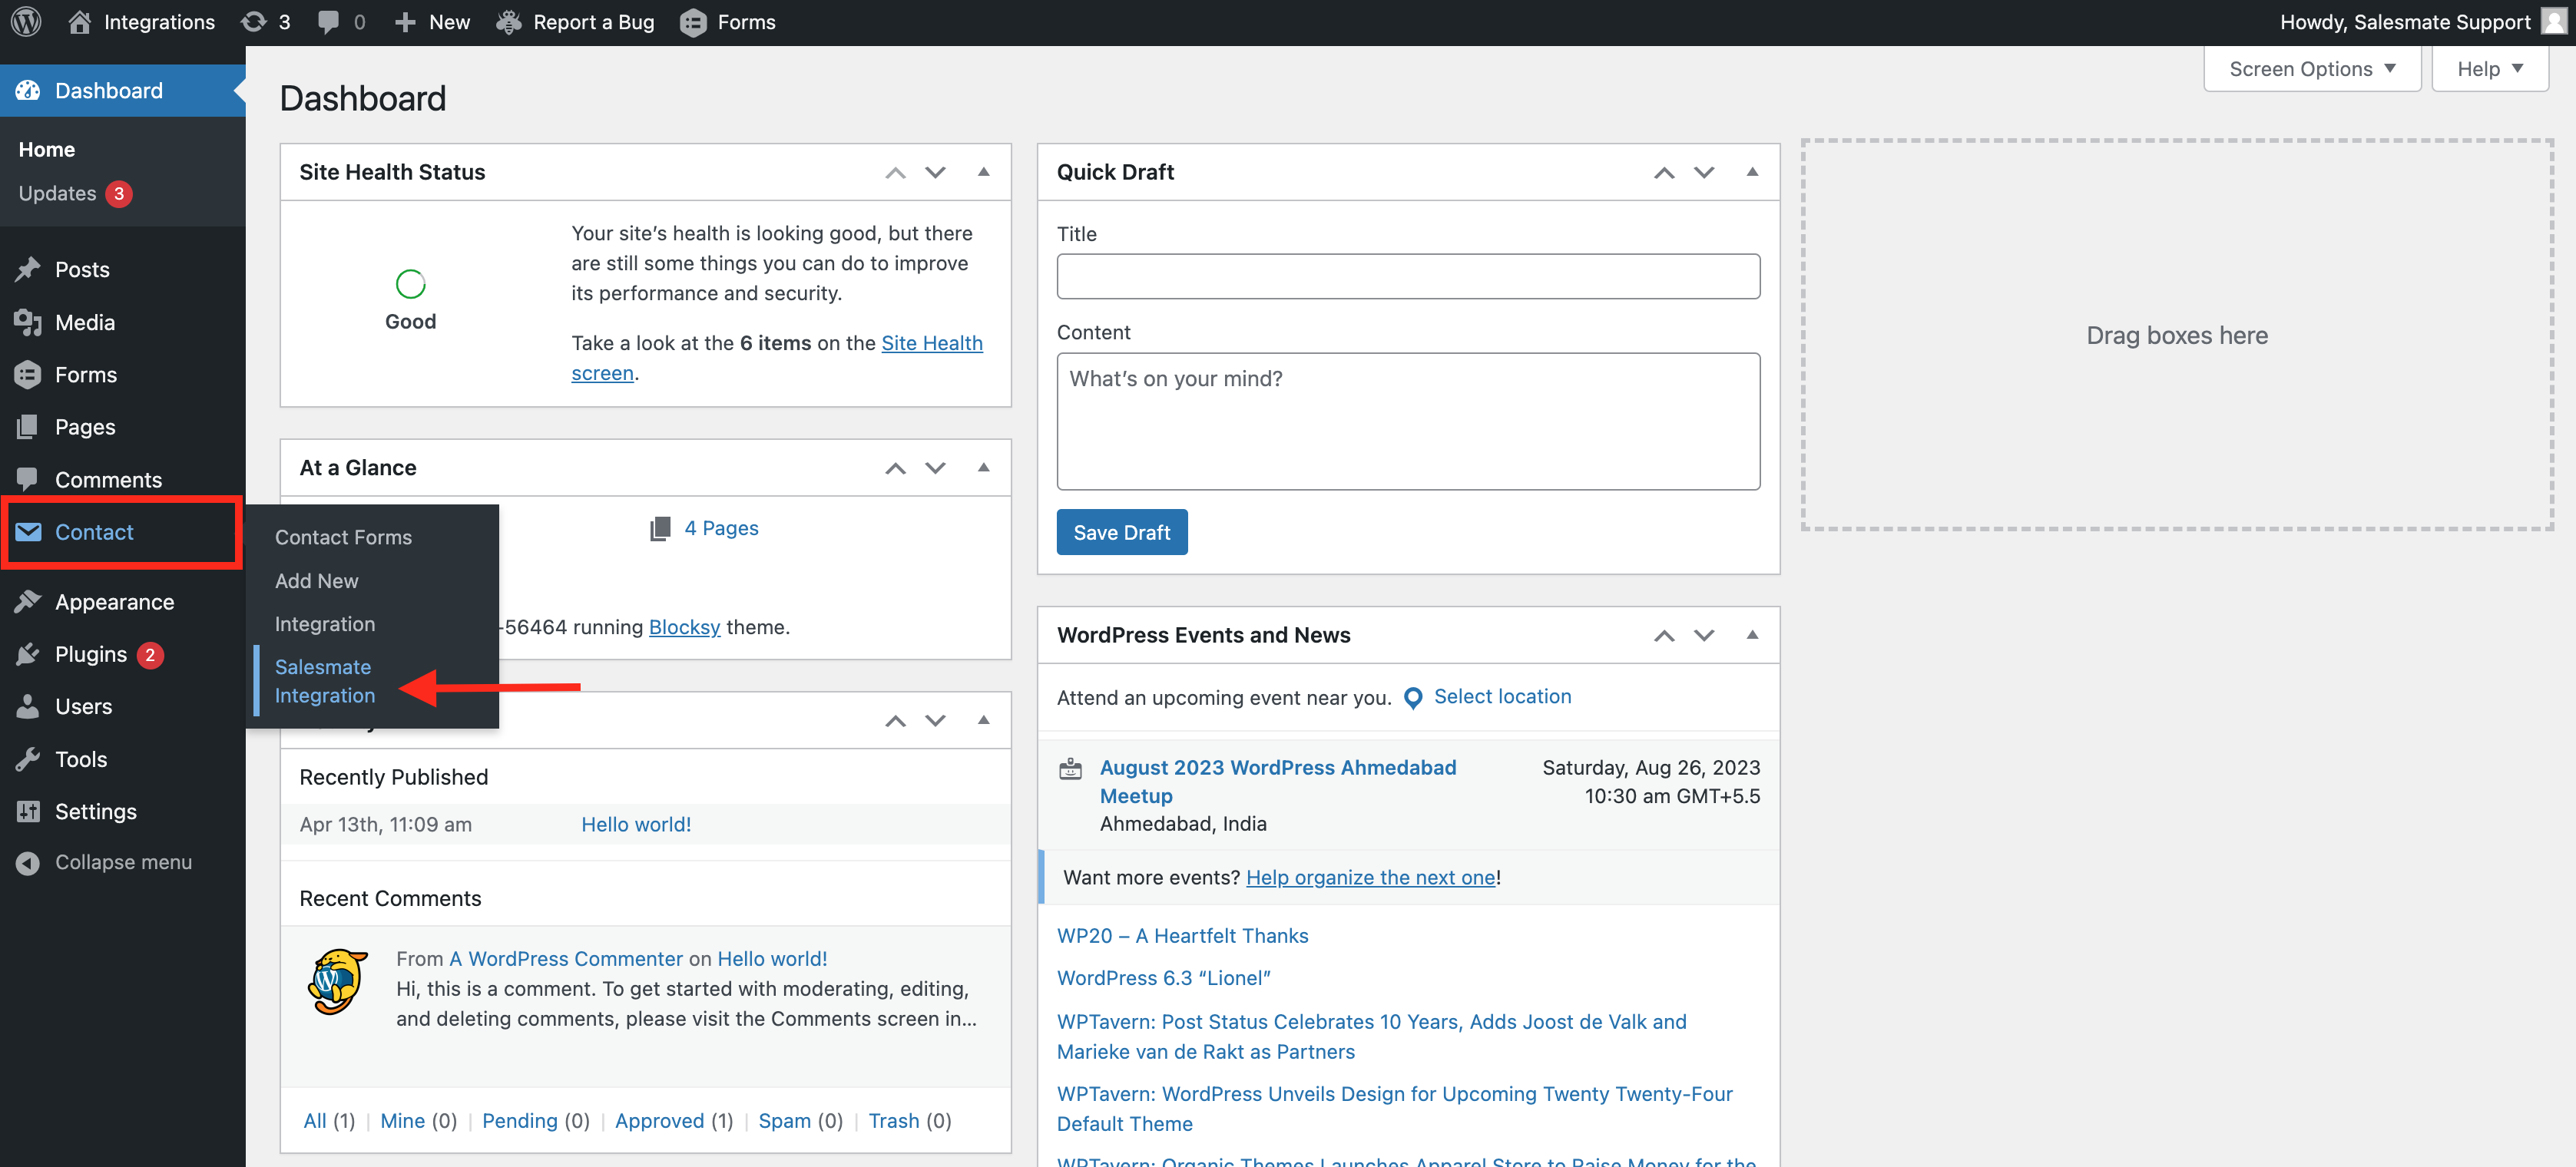Click the Appearance brush icon
This screenshot has width=2576, height=1167.
[x=28, y=601]
